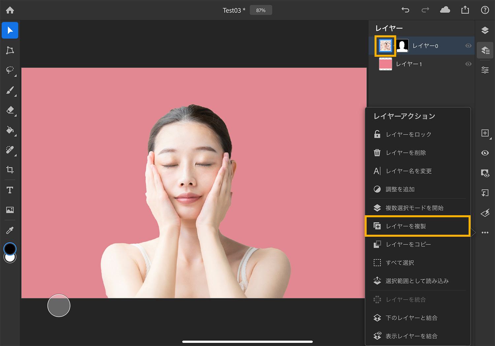Choose 下のレイヤーと結合 menu entry
Viewport: 495px width, 346px height.
pyautogui.click(x=418, y=318)
